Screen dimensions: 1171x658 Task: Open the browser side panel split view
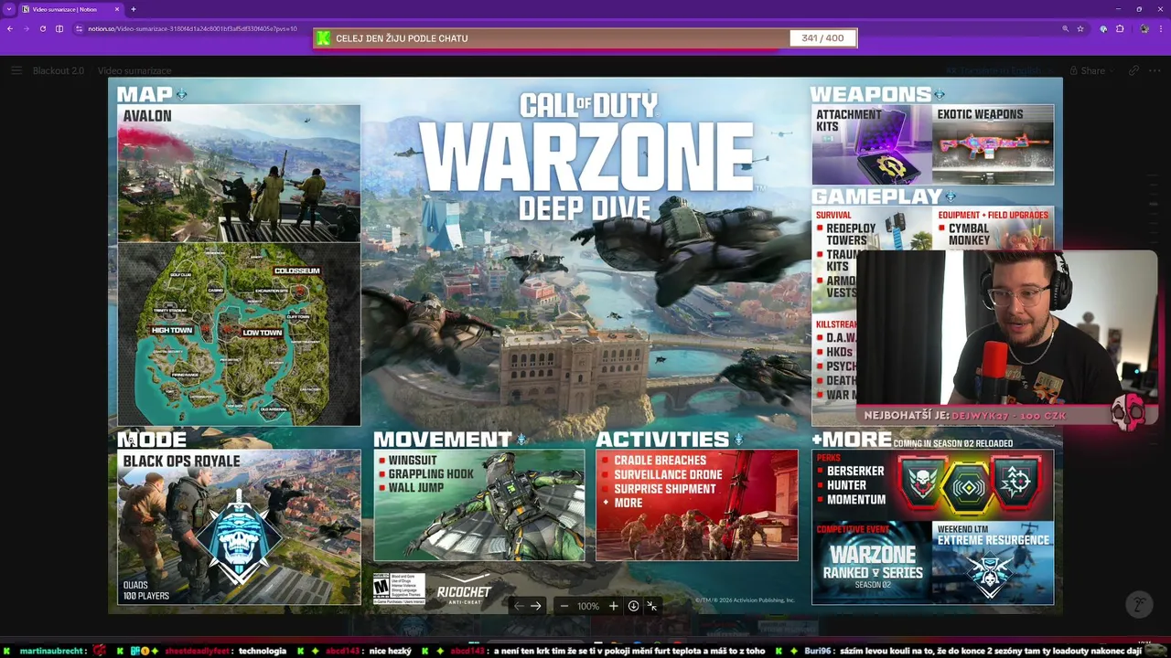(x=59, y=28)
